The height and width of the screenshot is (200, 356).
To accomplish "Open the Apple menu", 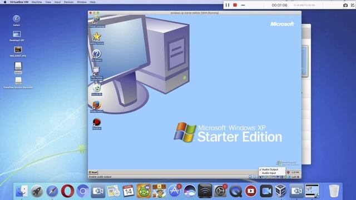I will click(x=5, y=2).
